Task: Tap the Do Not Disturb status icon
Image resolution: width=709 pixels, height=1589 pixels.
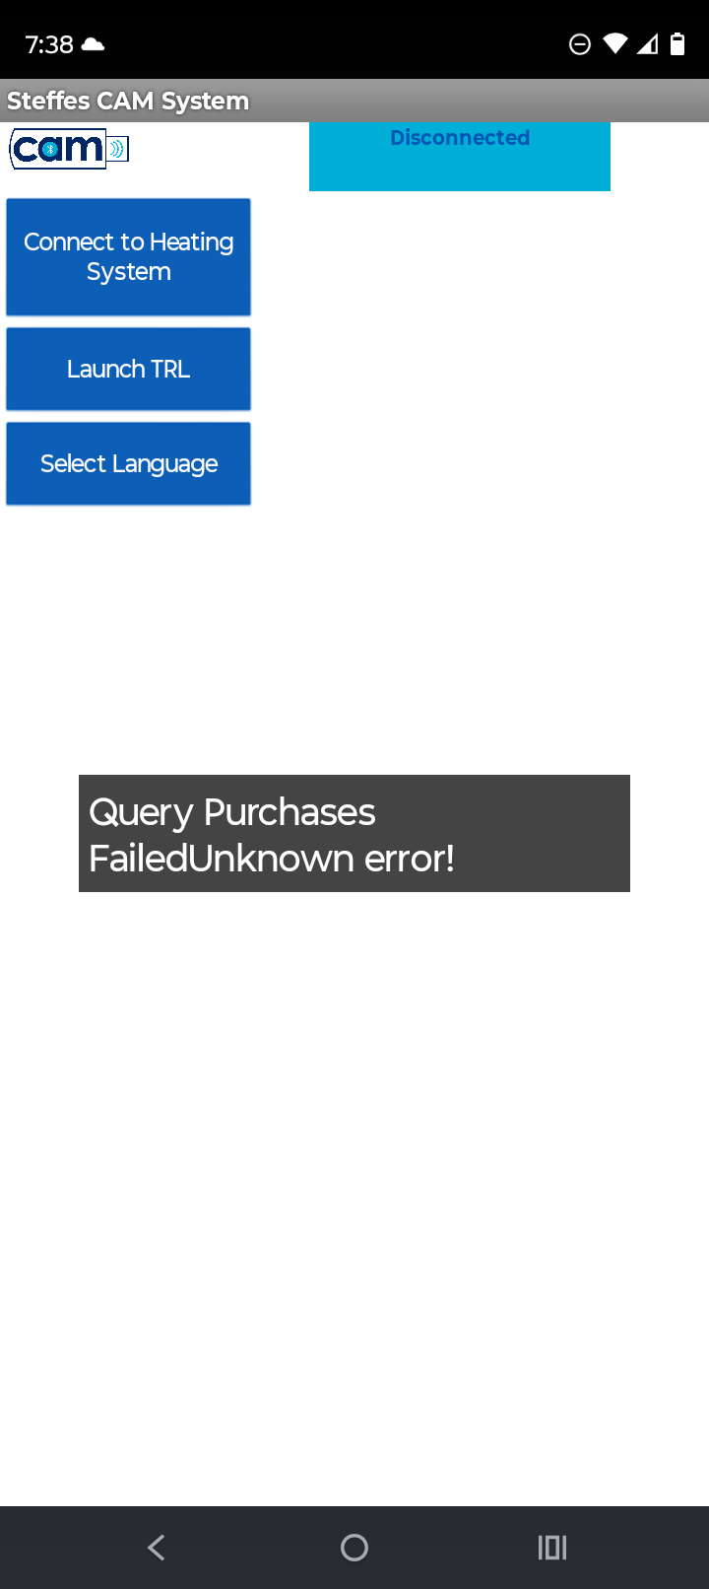Action: 580,44
